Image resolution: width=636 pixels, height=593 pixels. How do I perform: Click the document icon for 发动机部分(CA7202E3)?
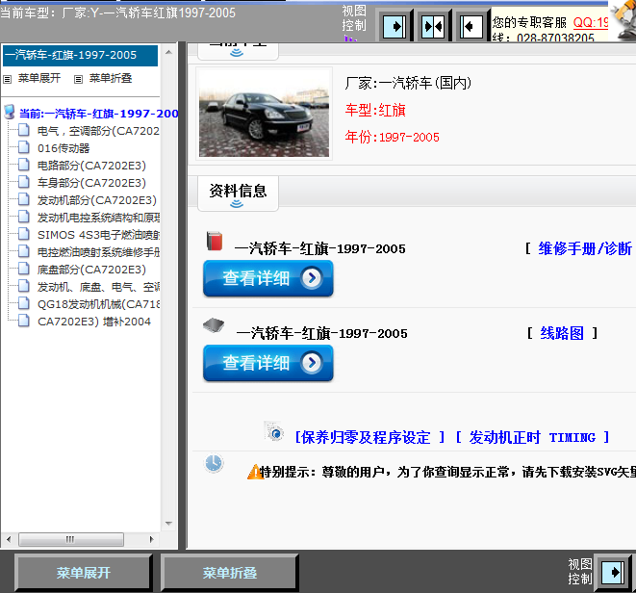[x=24, y=199]
